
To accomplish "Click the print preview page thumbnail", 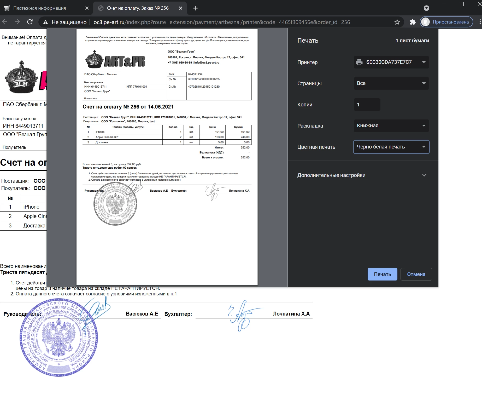I will pos(167,157).
